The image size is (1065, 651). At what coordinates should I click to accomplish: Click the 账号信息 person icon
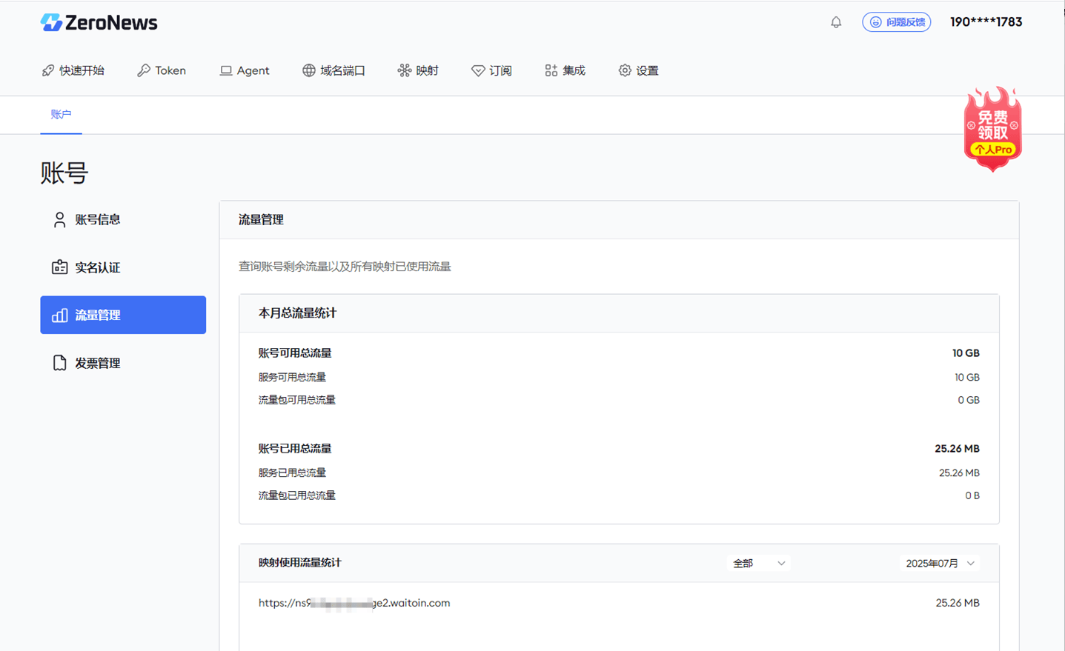coord(59,219)
